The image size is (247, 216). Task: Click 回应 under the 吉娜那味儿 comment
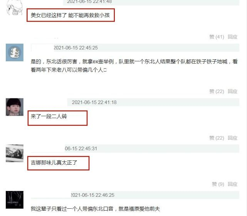click(x=232, y=184)
